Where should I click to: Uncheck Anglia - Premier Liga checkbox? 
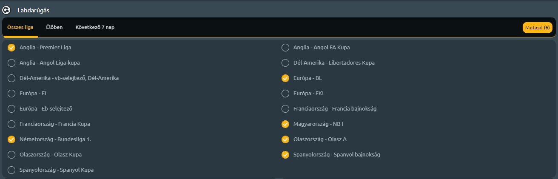(11, 48)
